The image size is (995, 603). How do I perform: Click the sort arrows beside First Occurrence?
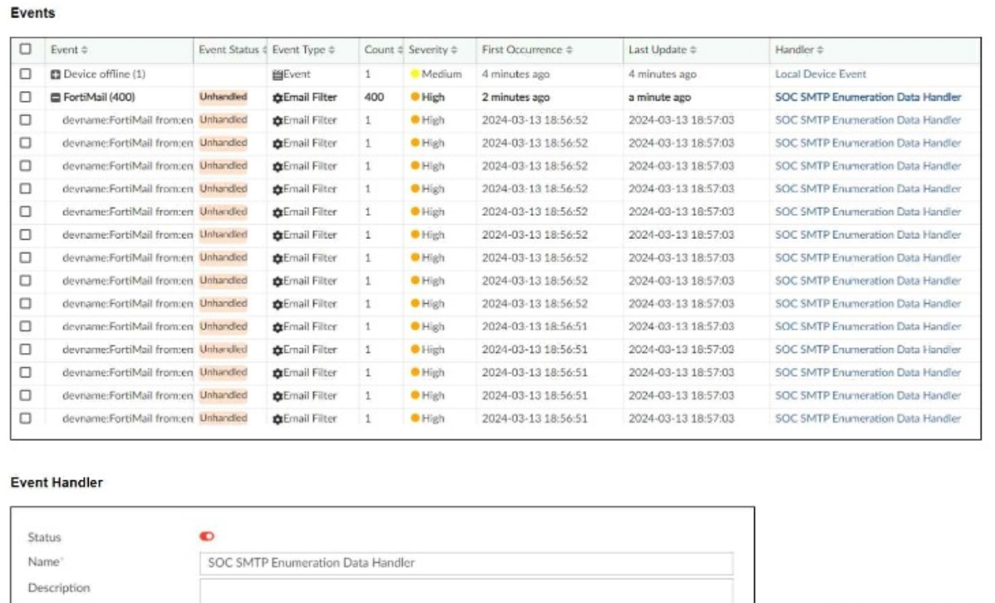570,51
